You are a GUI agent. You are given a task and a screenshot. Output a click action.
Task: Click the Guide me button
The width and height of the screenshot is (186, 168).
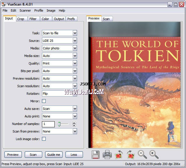(x=54, y=155)
